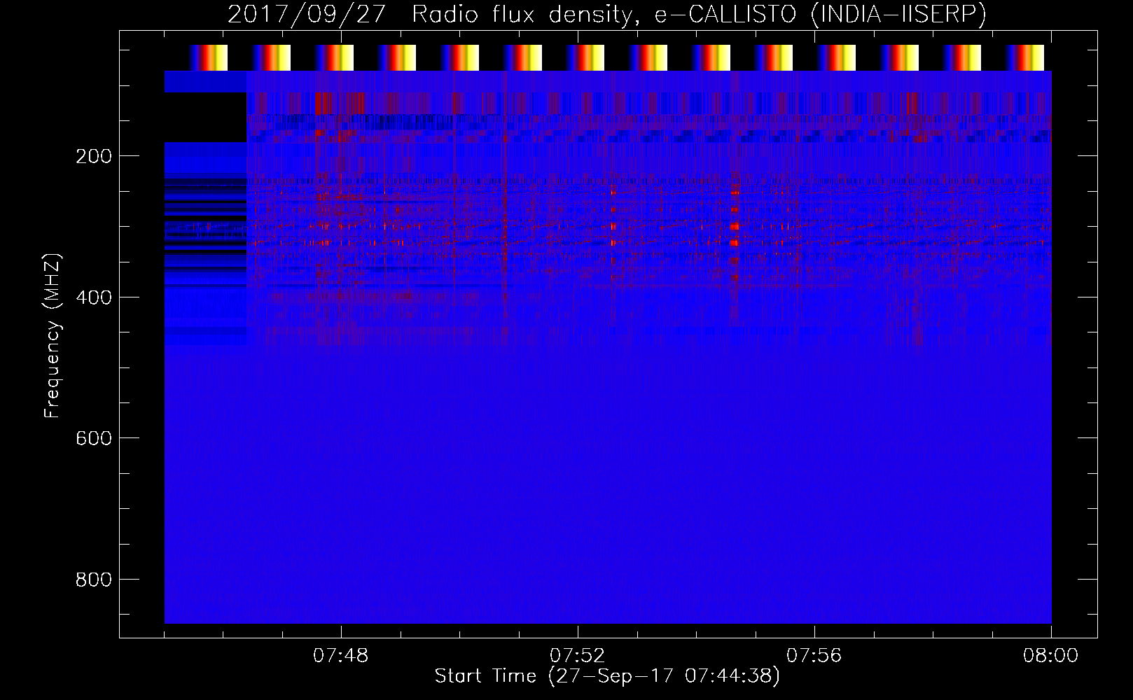
Task: Click the bright red burst near 07:54 at 300 MHz
Action: [735, 226]
